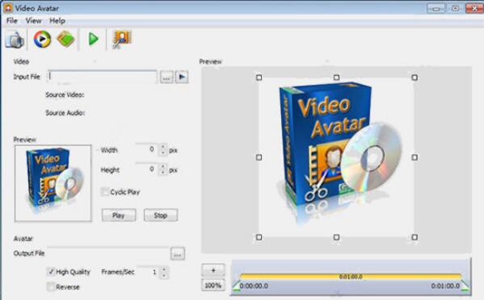Click the green timeline end marker
This screenshot has width=484, height=300.
(x=465, y=286)
